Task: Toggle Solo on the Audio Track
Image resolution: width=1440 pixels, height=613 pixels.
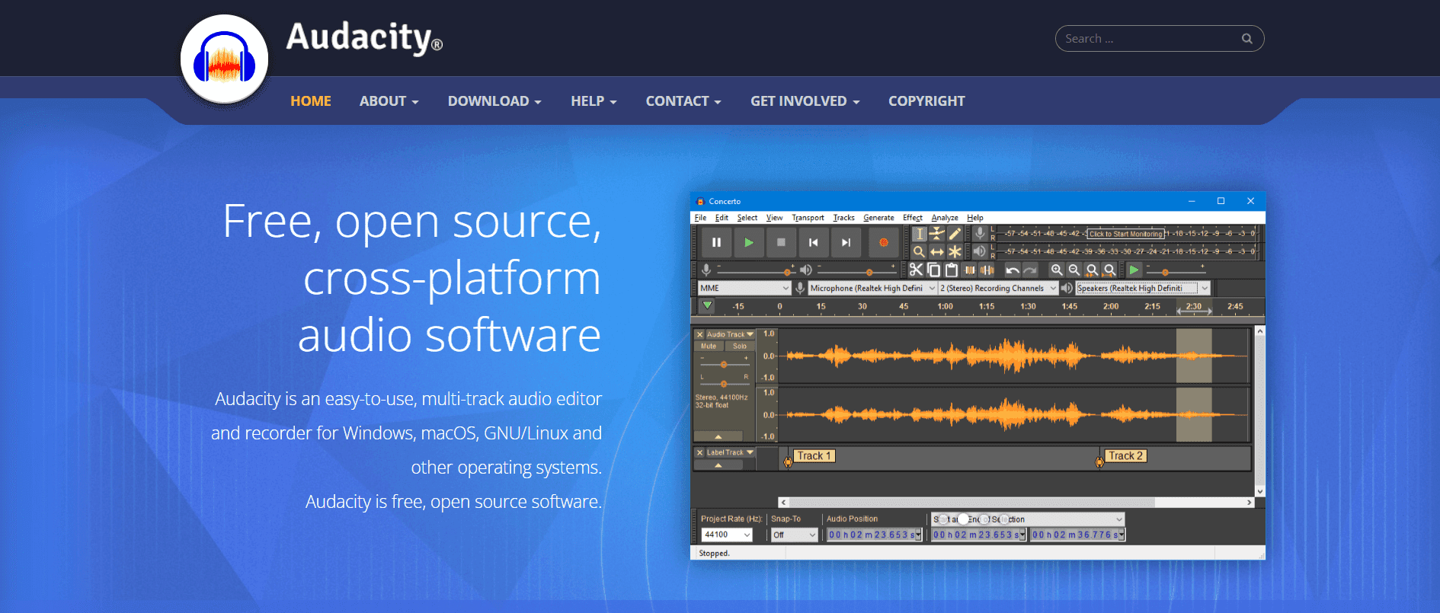Action: pos(740,346)
